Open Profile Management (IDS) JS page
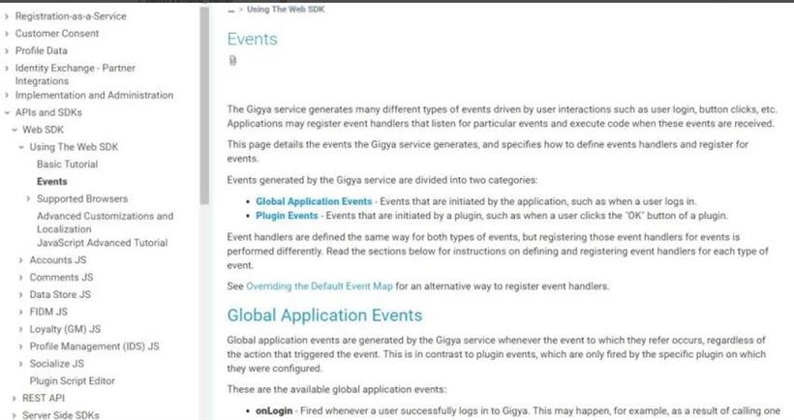794x420 pixels. pos(94,346)
